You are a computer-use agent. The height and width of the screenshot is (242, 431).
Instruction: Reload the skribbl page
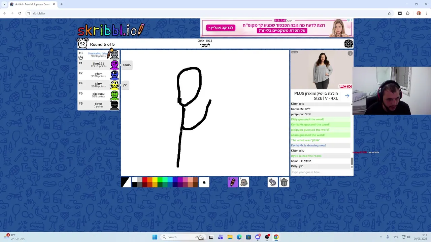(x=20, y=13)
